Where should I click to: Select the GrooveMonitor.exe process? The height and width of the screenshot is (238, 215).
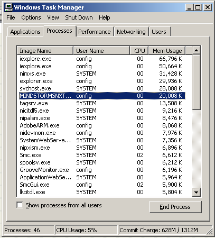102,170
